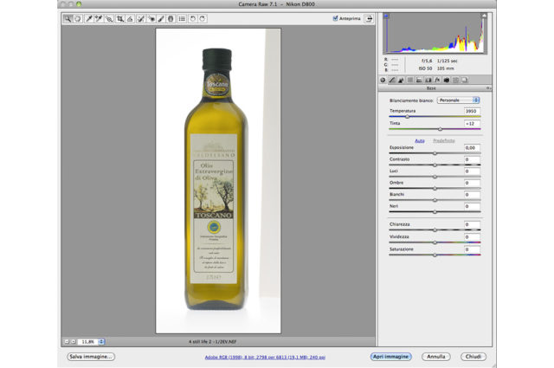The width and height of the screenshot is (554, 368).
Task: Choose the Adjustment Brush tool
Action: (x=161, y=19)
